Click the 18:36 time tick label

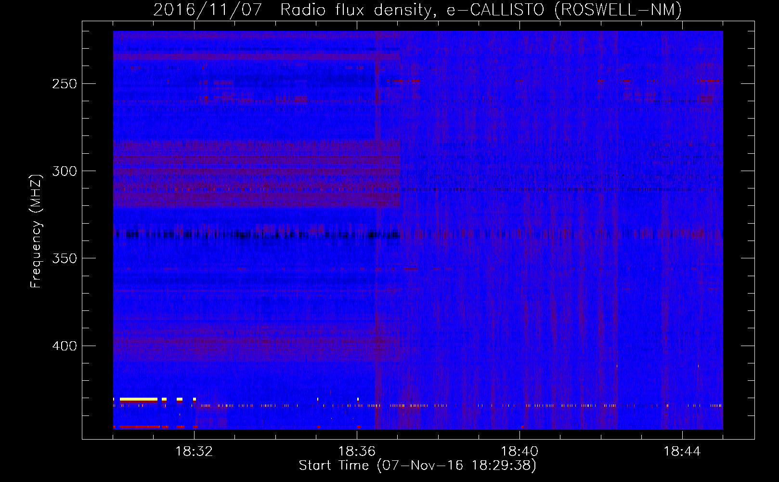(x=357, y=452)
